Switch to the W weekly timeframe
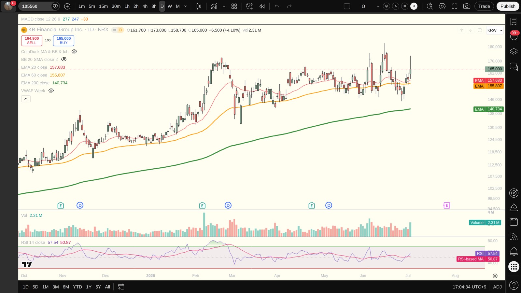521x293 pixels. pyautogui.click(x=170, y=6)
